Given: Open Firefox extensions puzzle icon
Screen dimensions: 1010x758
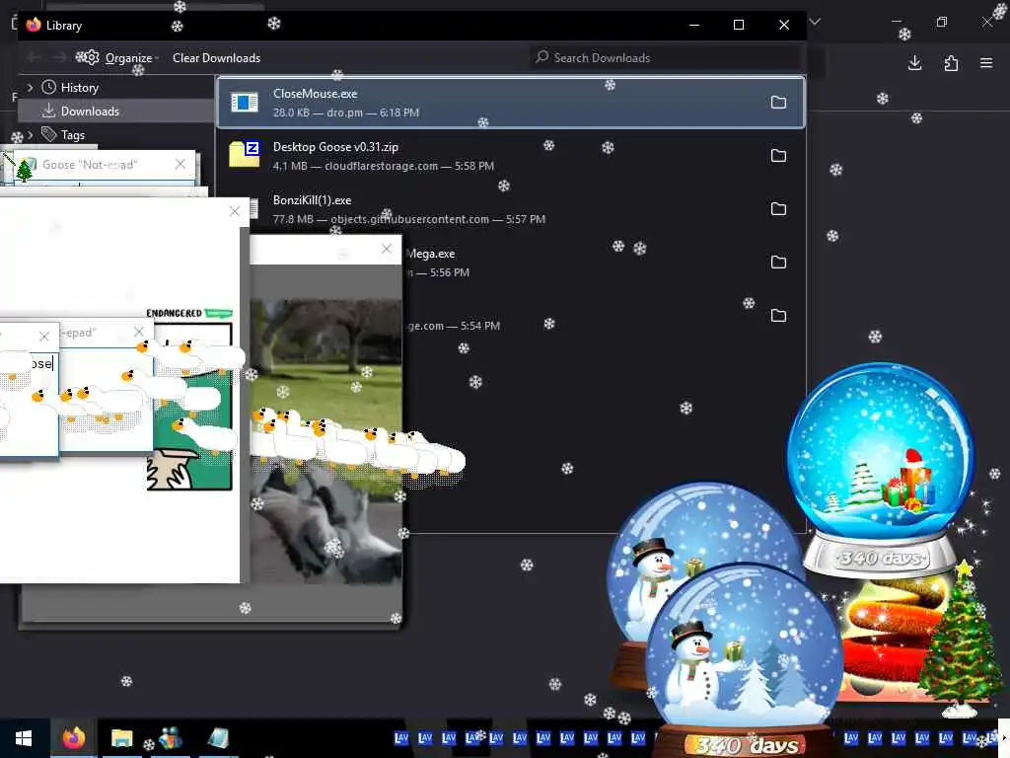Looking at the screenshot, I should click(951, 63).
